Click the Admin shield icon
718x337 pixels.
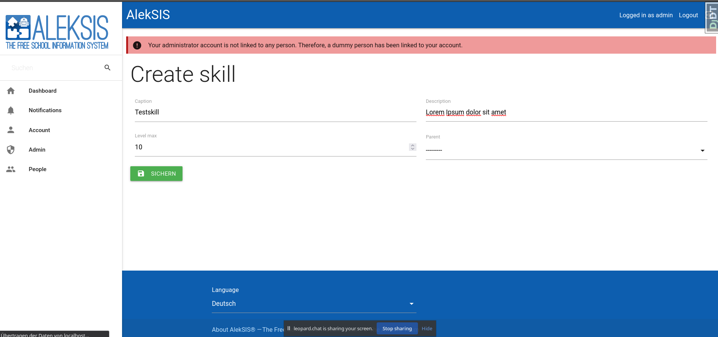pos(11,150)
